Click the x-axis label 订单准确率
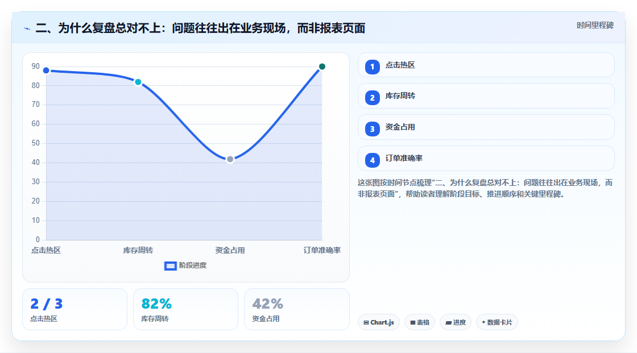This screenshot has height=353, width=637. click(x=322, y=250)
